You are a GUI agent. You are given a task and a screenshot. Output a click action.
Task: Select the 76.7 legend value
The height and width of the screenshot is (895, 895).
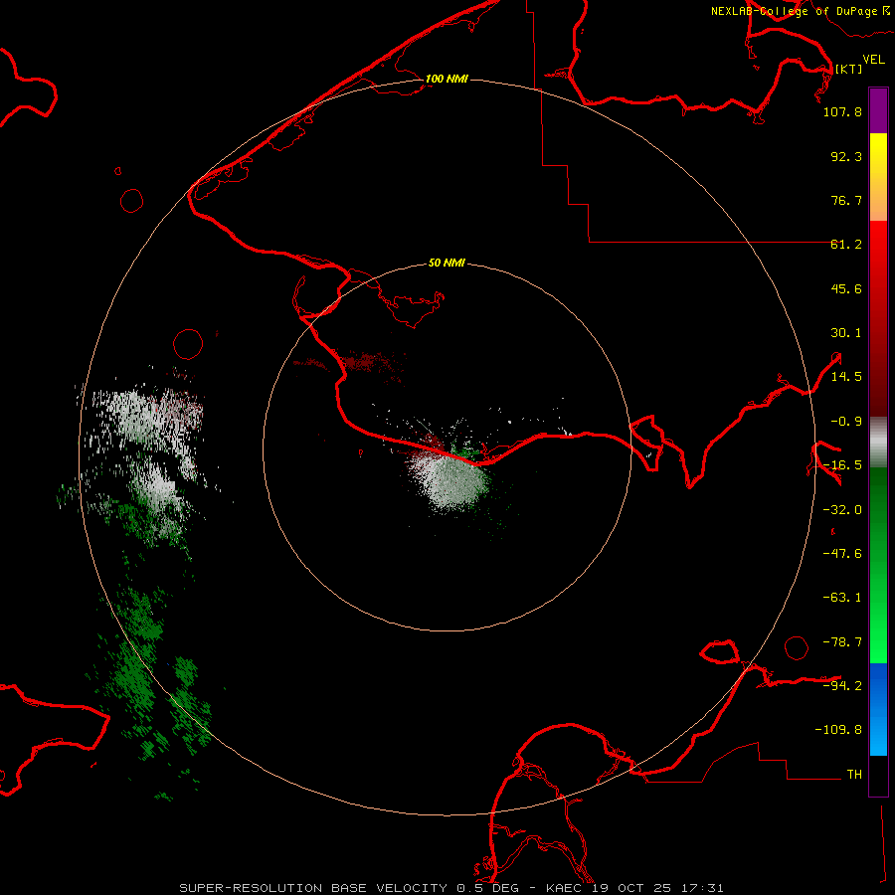(x=846, y=200)
